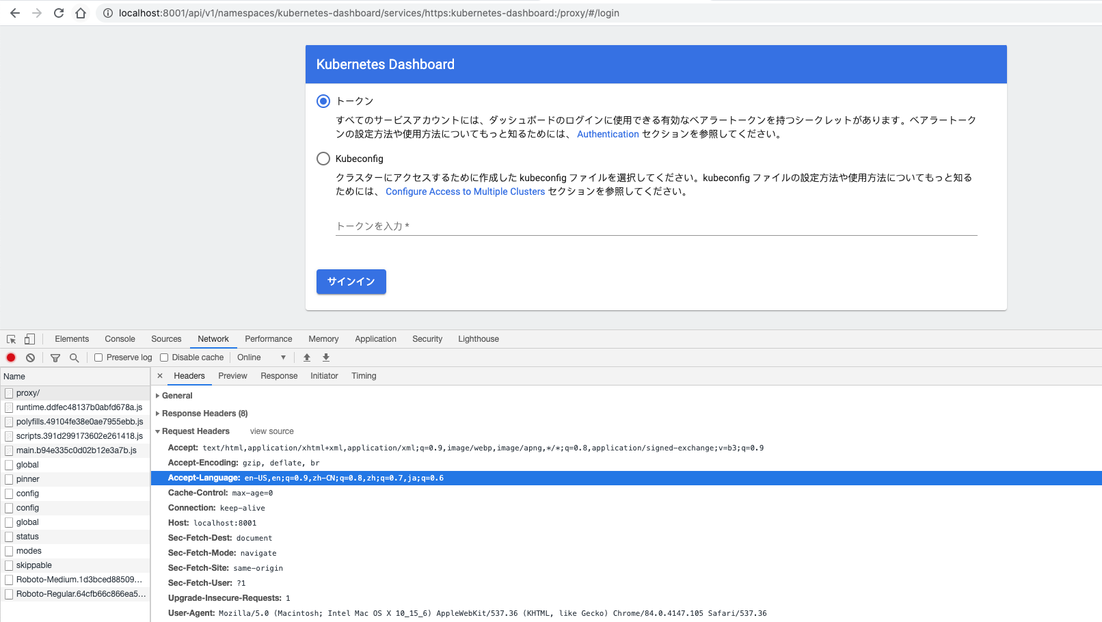The width and height of the screenshot is (1102, 622).
Task: Switch to the Security DevTools tab
Action: point(427,339)
